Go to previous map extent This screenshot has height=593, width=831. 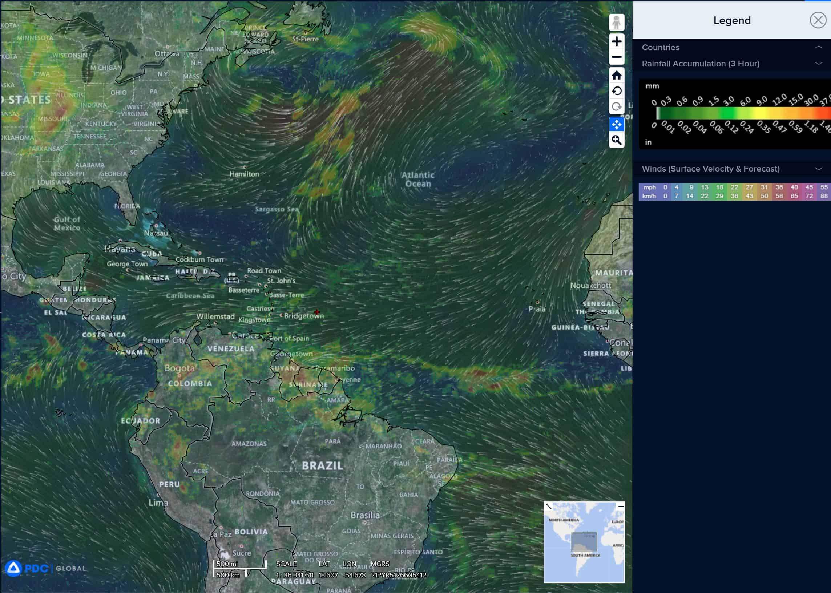[x=616, y=91]
